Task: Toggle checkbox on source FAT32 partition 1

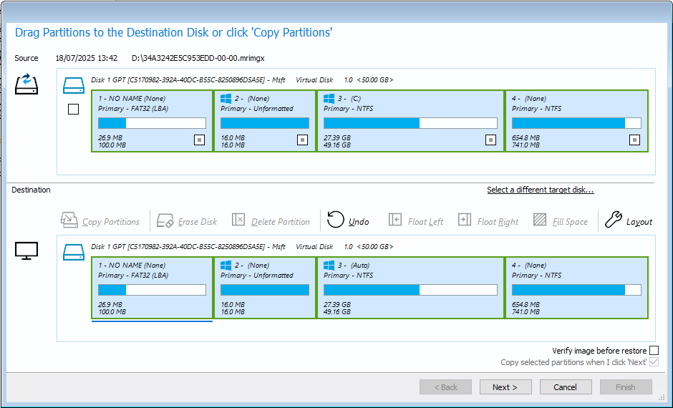Action: coord(199,140)
